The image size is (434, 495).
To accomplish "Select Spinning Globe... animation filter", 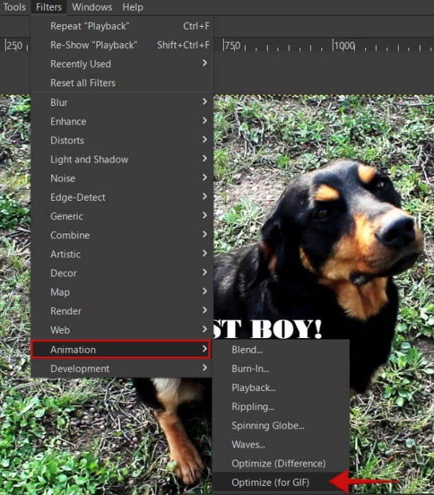I will click(x=268, y=426).
